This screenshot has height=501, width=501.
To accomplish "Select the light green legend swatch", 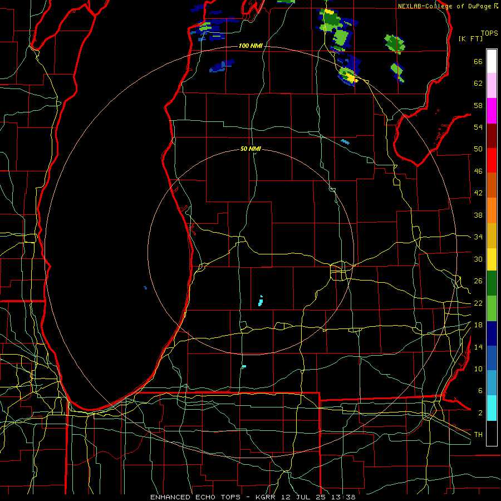I will click(x=492, y=308).
